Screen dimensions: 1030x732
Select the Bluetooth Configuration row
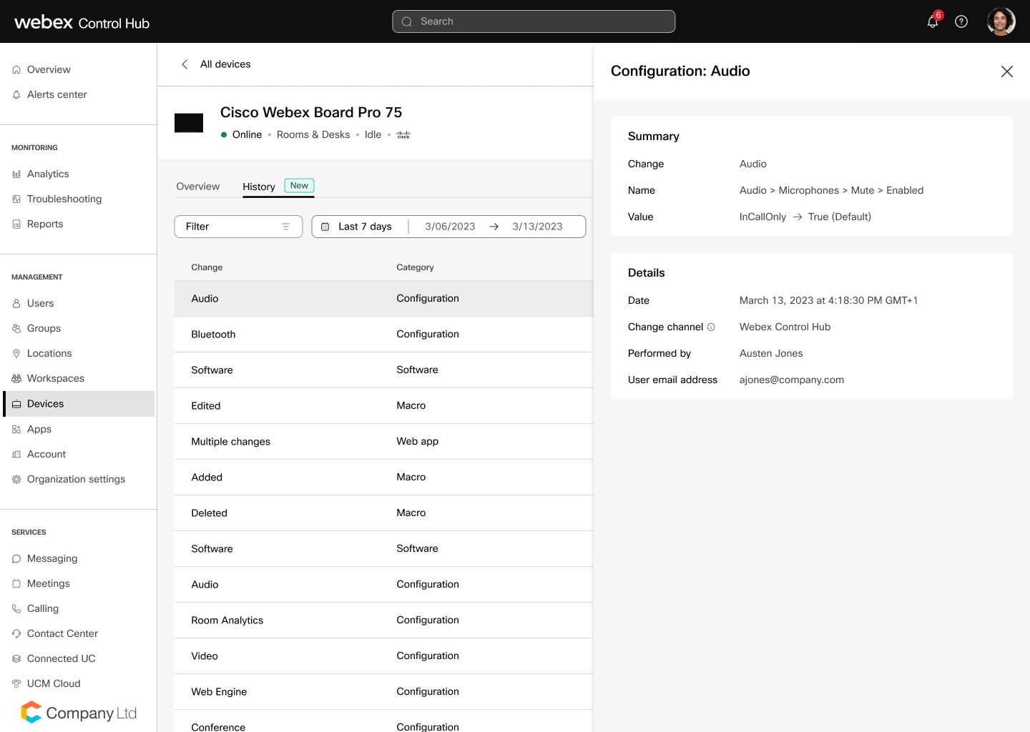point(383,335)
